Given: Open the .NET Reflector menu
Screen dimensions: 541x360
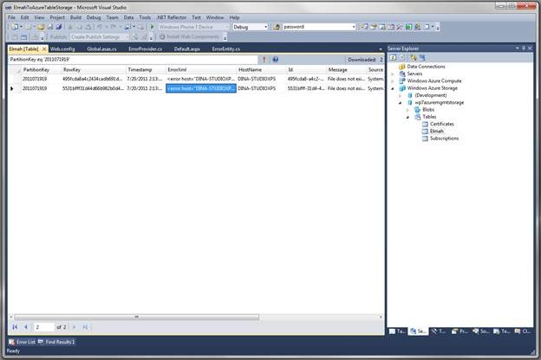Looking at the screenshot, I should 171,17.
